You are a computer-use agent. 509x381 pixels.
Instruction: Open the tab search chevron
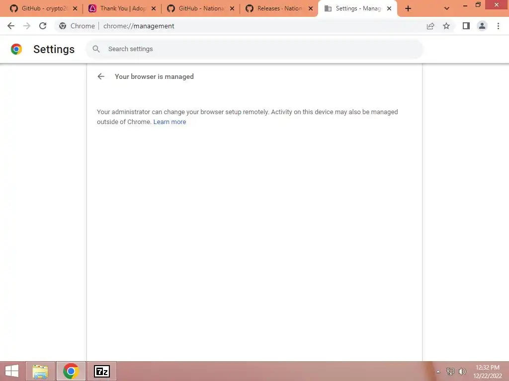pos(447,9)
